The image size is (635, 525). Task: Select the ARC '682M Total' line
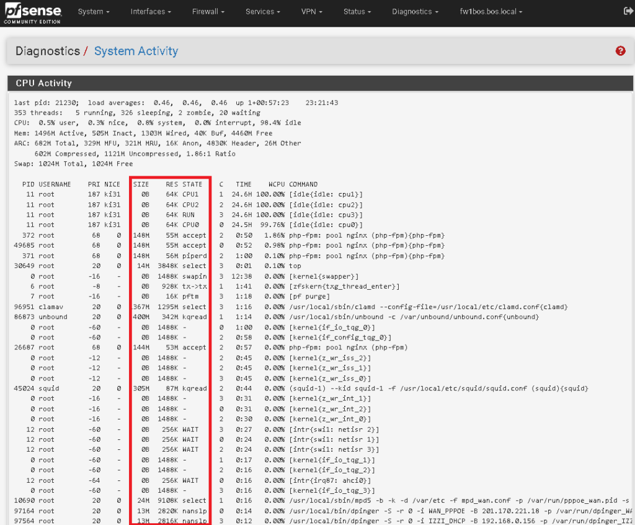click(158, 143)
